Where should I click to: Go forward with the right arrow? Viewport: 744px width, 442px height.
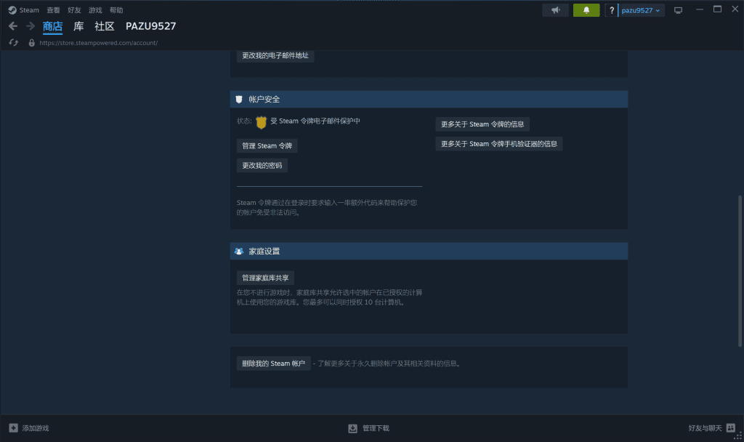[31, 26]
